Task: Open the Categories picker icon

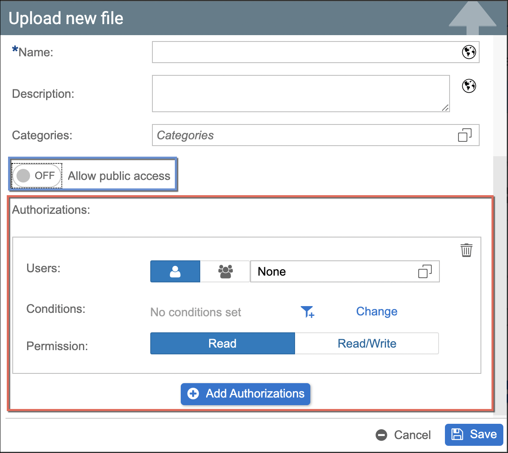Action: coord(464,135)
